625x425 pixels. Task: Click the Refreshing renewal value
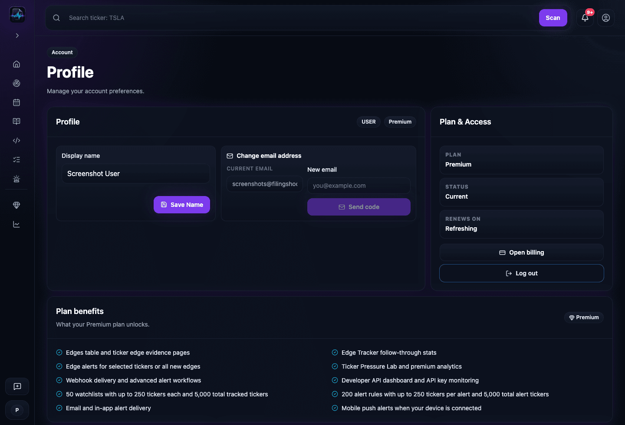pos(461,229)
